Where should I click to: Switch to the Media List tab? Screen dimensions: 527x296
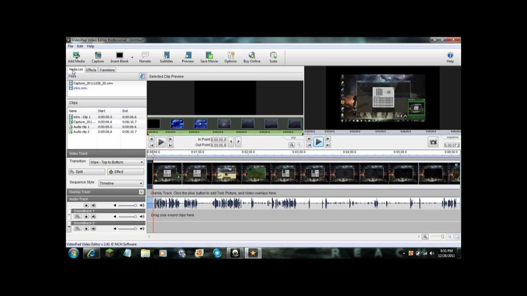76,69
